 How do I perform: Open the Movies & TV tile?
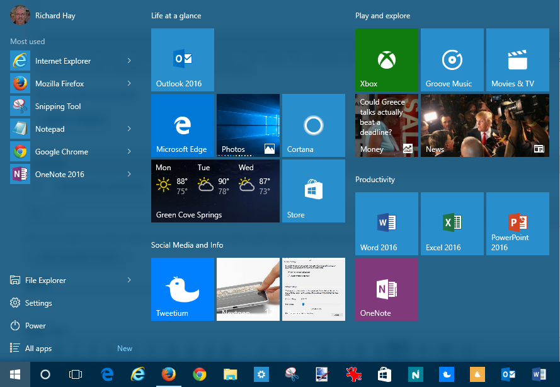coord(517,60)
